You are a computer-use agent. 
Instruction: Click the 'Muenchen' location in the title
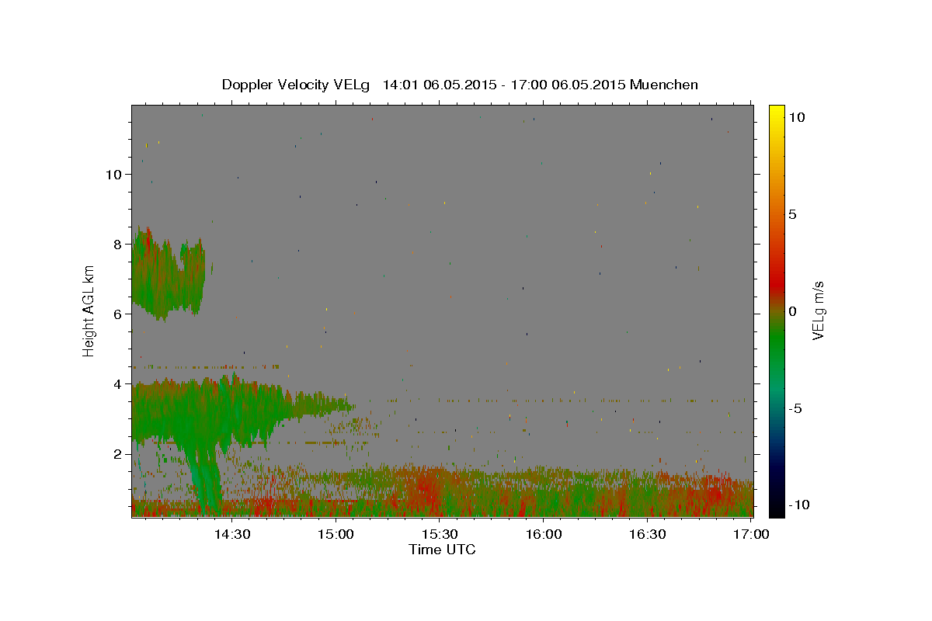664,85
